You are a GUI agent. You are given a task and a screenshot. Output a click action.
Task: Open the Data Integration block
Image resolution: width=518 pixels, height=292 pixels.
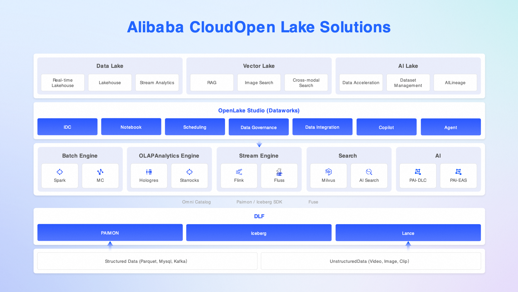coord(322,127)
